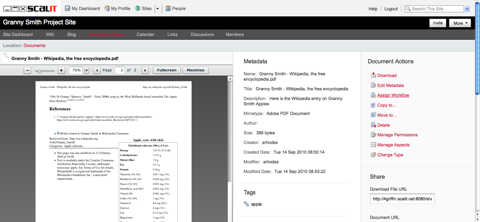This screenshot has width=480, height=222.
Task: Click the Delete document icon
Action: pyautogui.click(x=374, y=125)
